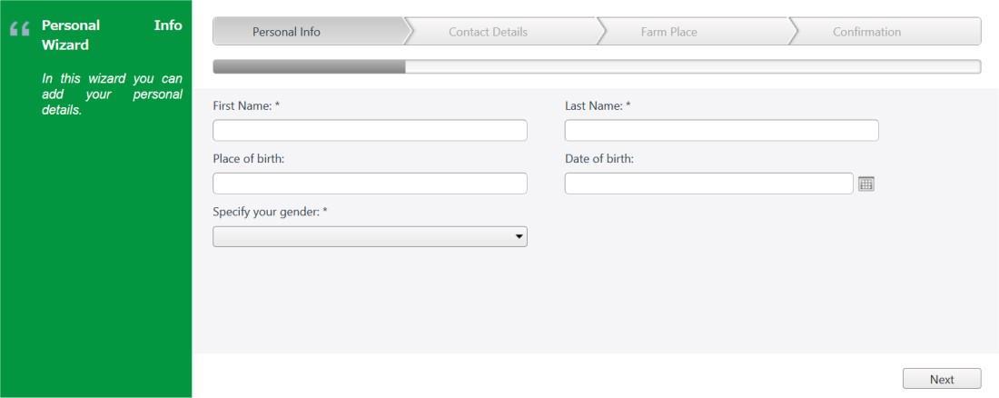Click the Next button

942,379
